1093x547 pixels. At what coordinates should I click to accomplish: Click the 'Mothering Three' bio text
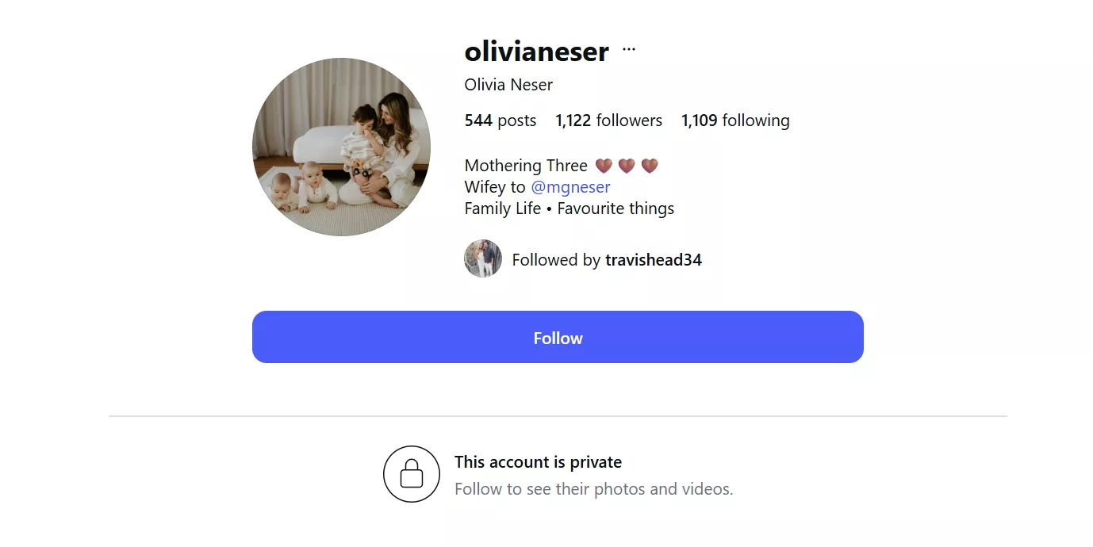point(526,166)
